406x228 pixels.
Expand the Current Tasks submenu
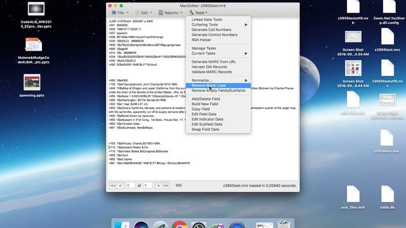[218, 53]
